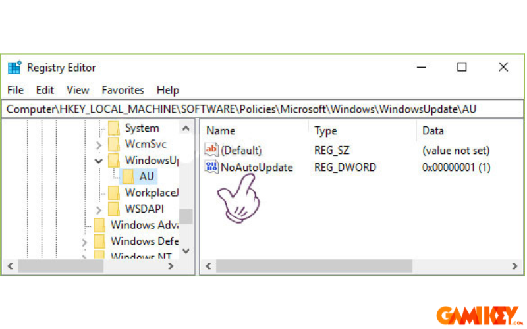Click the tree pane scroll up arrow
527x329 pixels.
point(186,128)
